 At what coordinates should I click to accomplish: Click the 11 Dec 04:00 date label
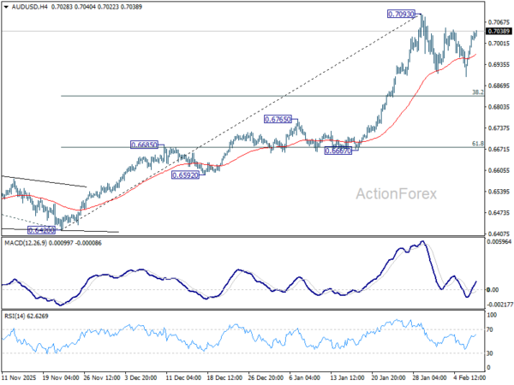183,378
